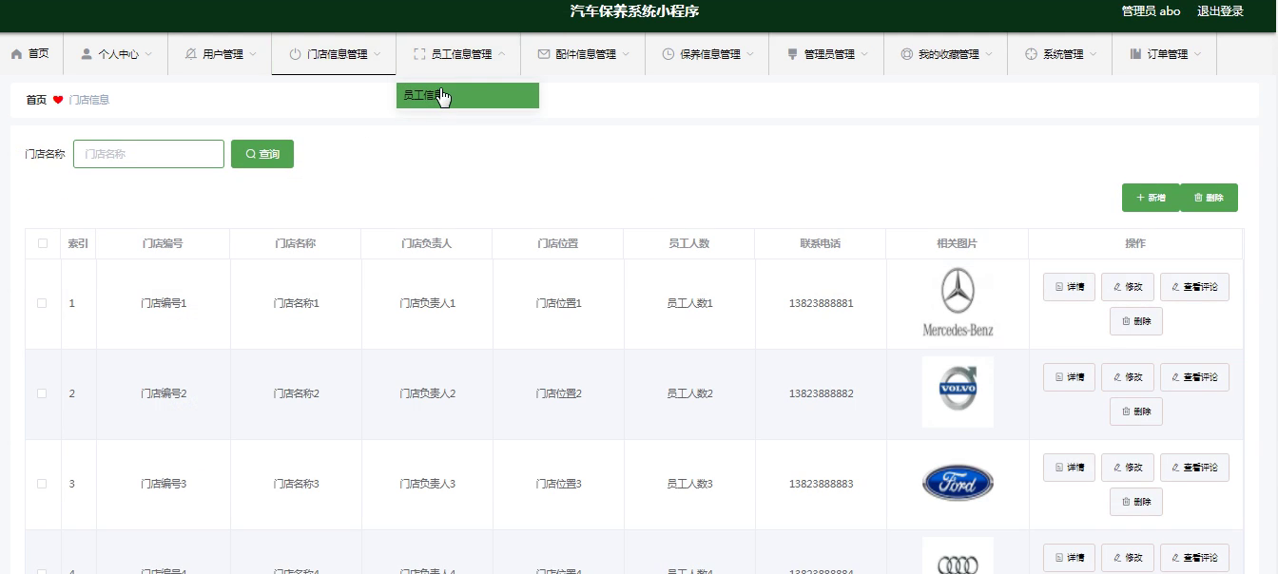Tick the select-all checkbox in the table header
The image size is (1278, 574).
coord(43,243)
